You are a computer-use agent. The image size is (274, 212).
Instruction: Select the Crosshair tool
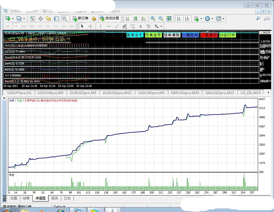coord(90,26)
